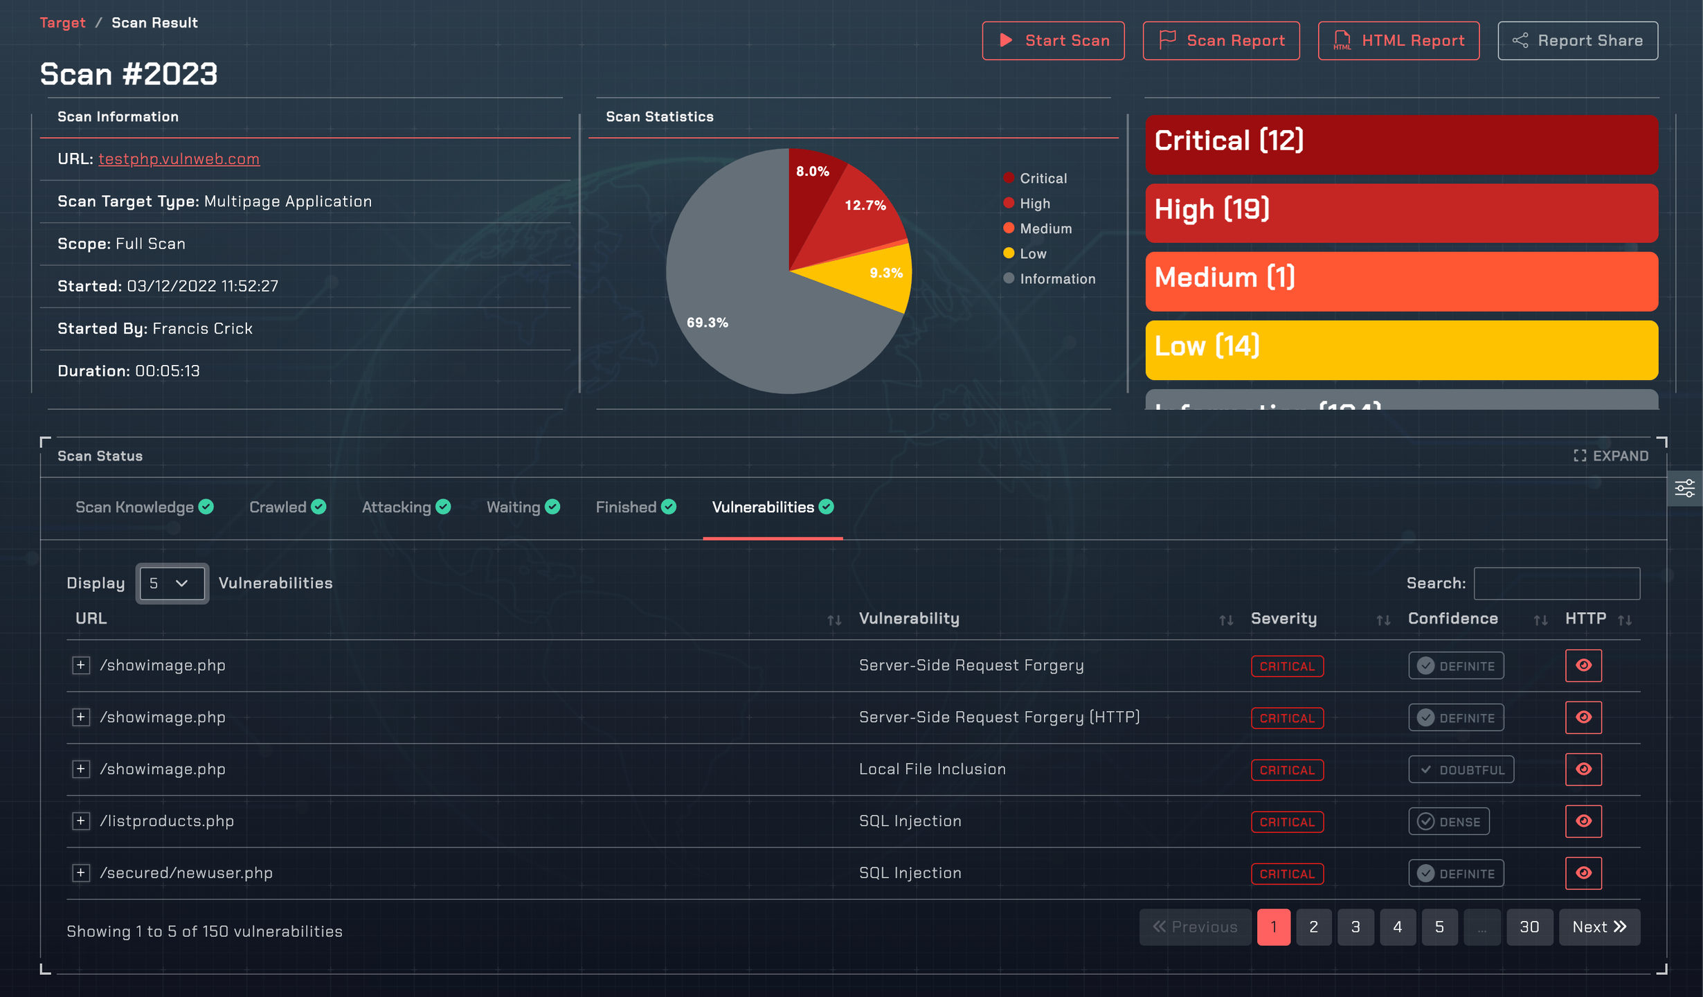This screenshot has height=997, width=1703.
Task: Click the EXPAND fullscreen icon
Action: [1579, 456]
